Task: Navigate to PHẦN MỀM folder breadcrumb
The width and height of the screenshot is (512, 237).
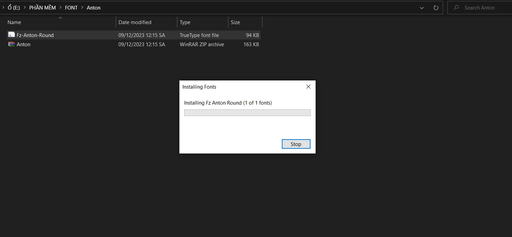Action: pyautogui.click(x=43, y=7)
